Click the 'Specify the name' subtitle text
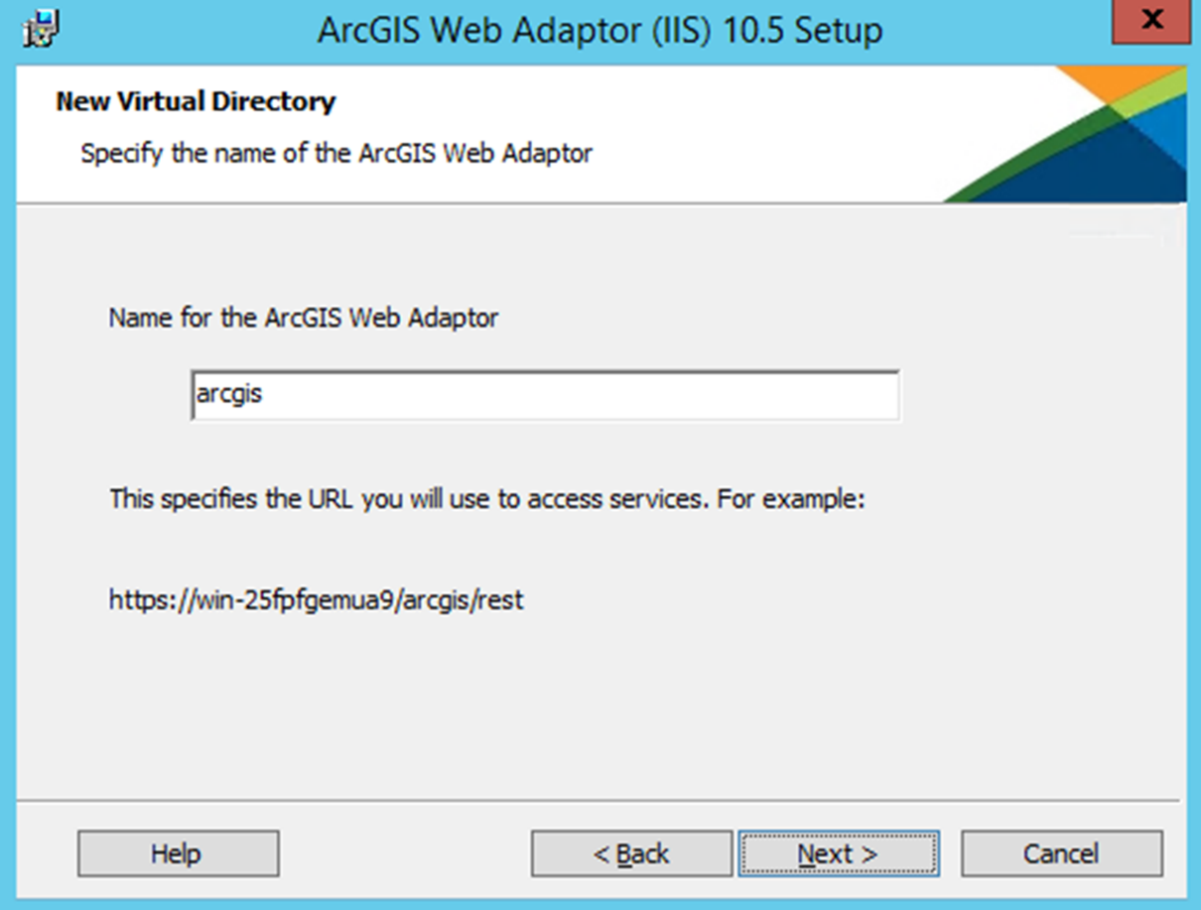Screen dimensions: 1201x910 336,154
